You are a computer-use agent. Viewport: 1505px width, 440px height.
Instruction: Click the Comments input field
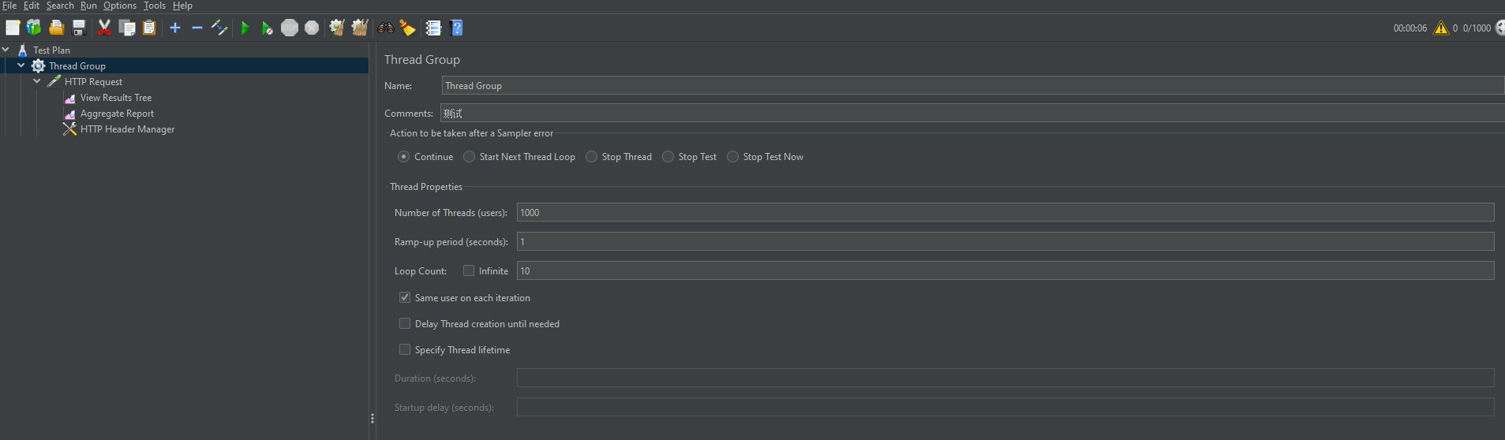[972, 113]
